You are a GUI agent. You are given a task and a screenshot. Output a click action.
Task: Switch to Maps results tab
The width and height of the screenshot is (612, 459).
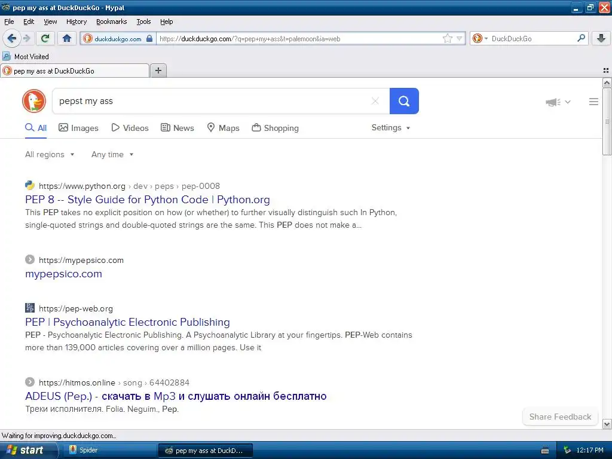(x=224, y=128)
